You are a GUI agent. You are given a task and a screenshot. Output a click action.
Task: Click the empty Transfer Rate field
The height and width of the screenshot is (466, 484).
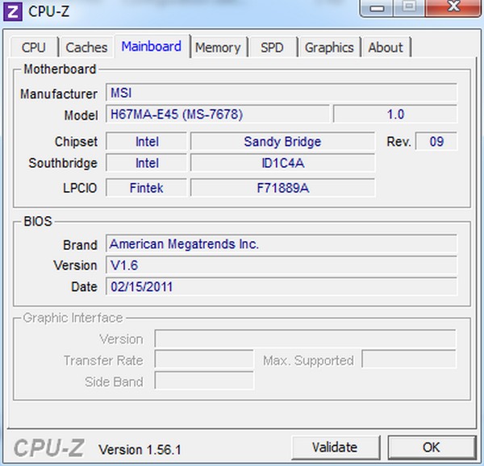[204, 359]
